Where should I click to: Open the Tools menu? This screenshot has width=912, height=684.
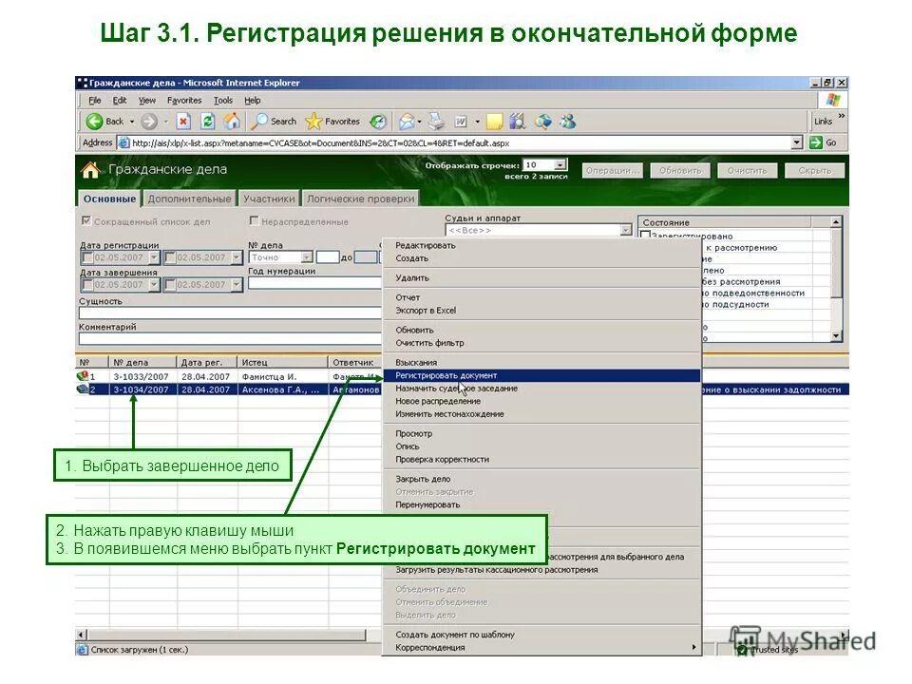(x=222, y=101)
